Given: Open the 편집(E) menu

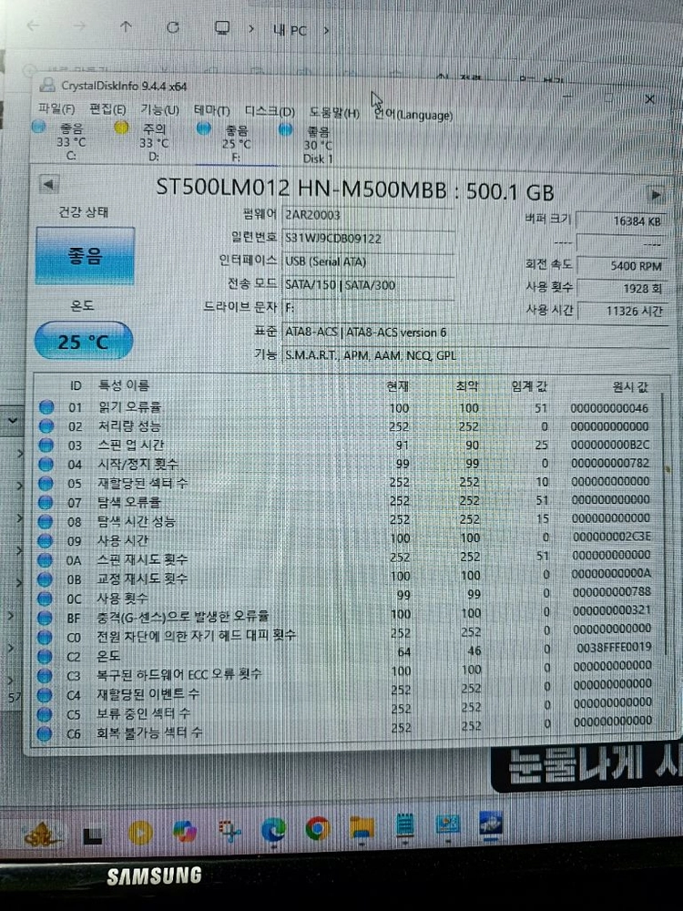Looking at the screenshot, I should tap(107, 109).
